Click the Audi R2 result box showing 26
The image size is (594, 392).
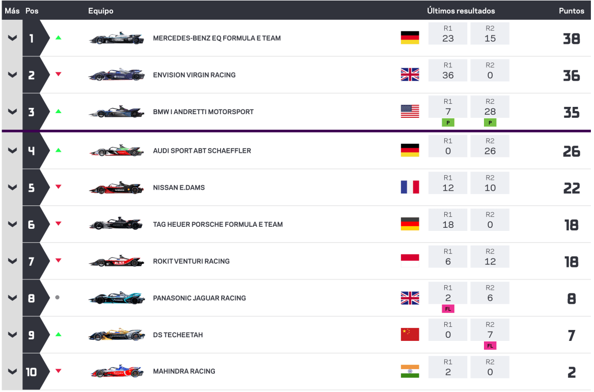[490, 146]
